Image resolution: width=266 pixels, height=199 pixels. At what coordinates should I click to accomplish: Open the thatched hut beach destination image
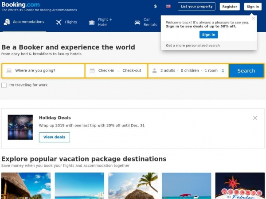click(26, 186)
